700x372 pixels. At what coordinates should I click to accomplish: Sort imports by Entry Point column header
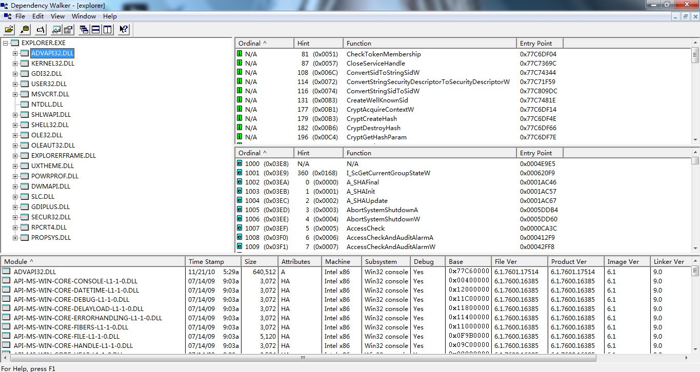click(540, 44)
